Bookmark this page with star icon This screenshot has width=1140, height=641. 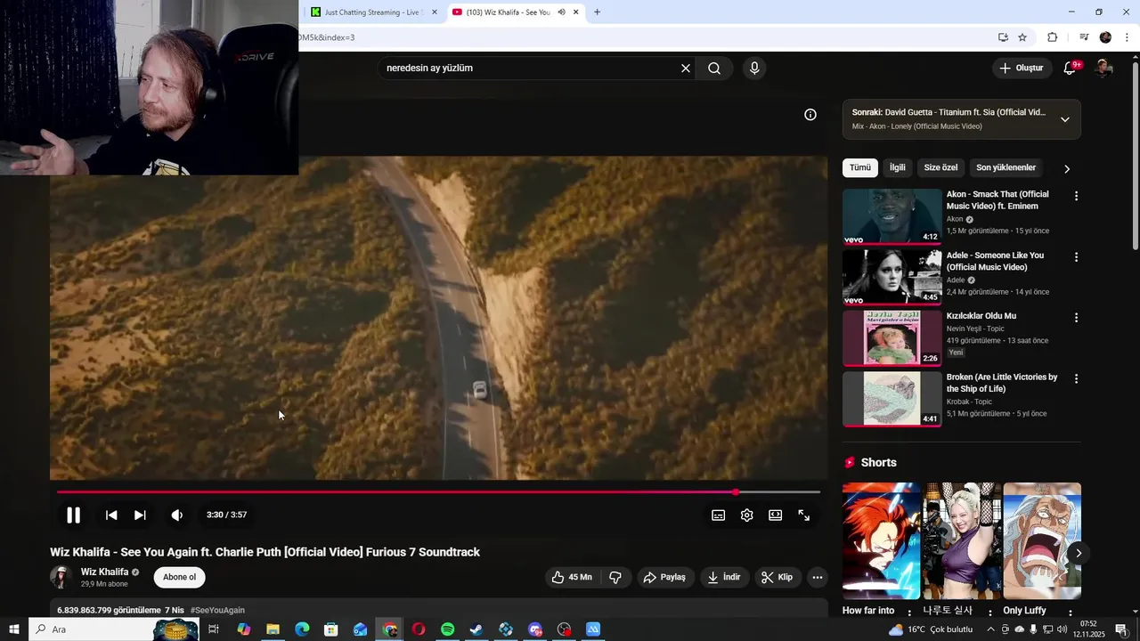click(1022, 37)
